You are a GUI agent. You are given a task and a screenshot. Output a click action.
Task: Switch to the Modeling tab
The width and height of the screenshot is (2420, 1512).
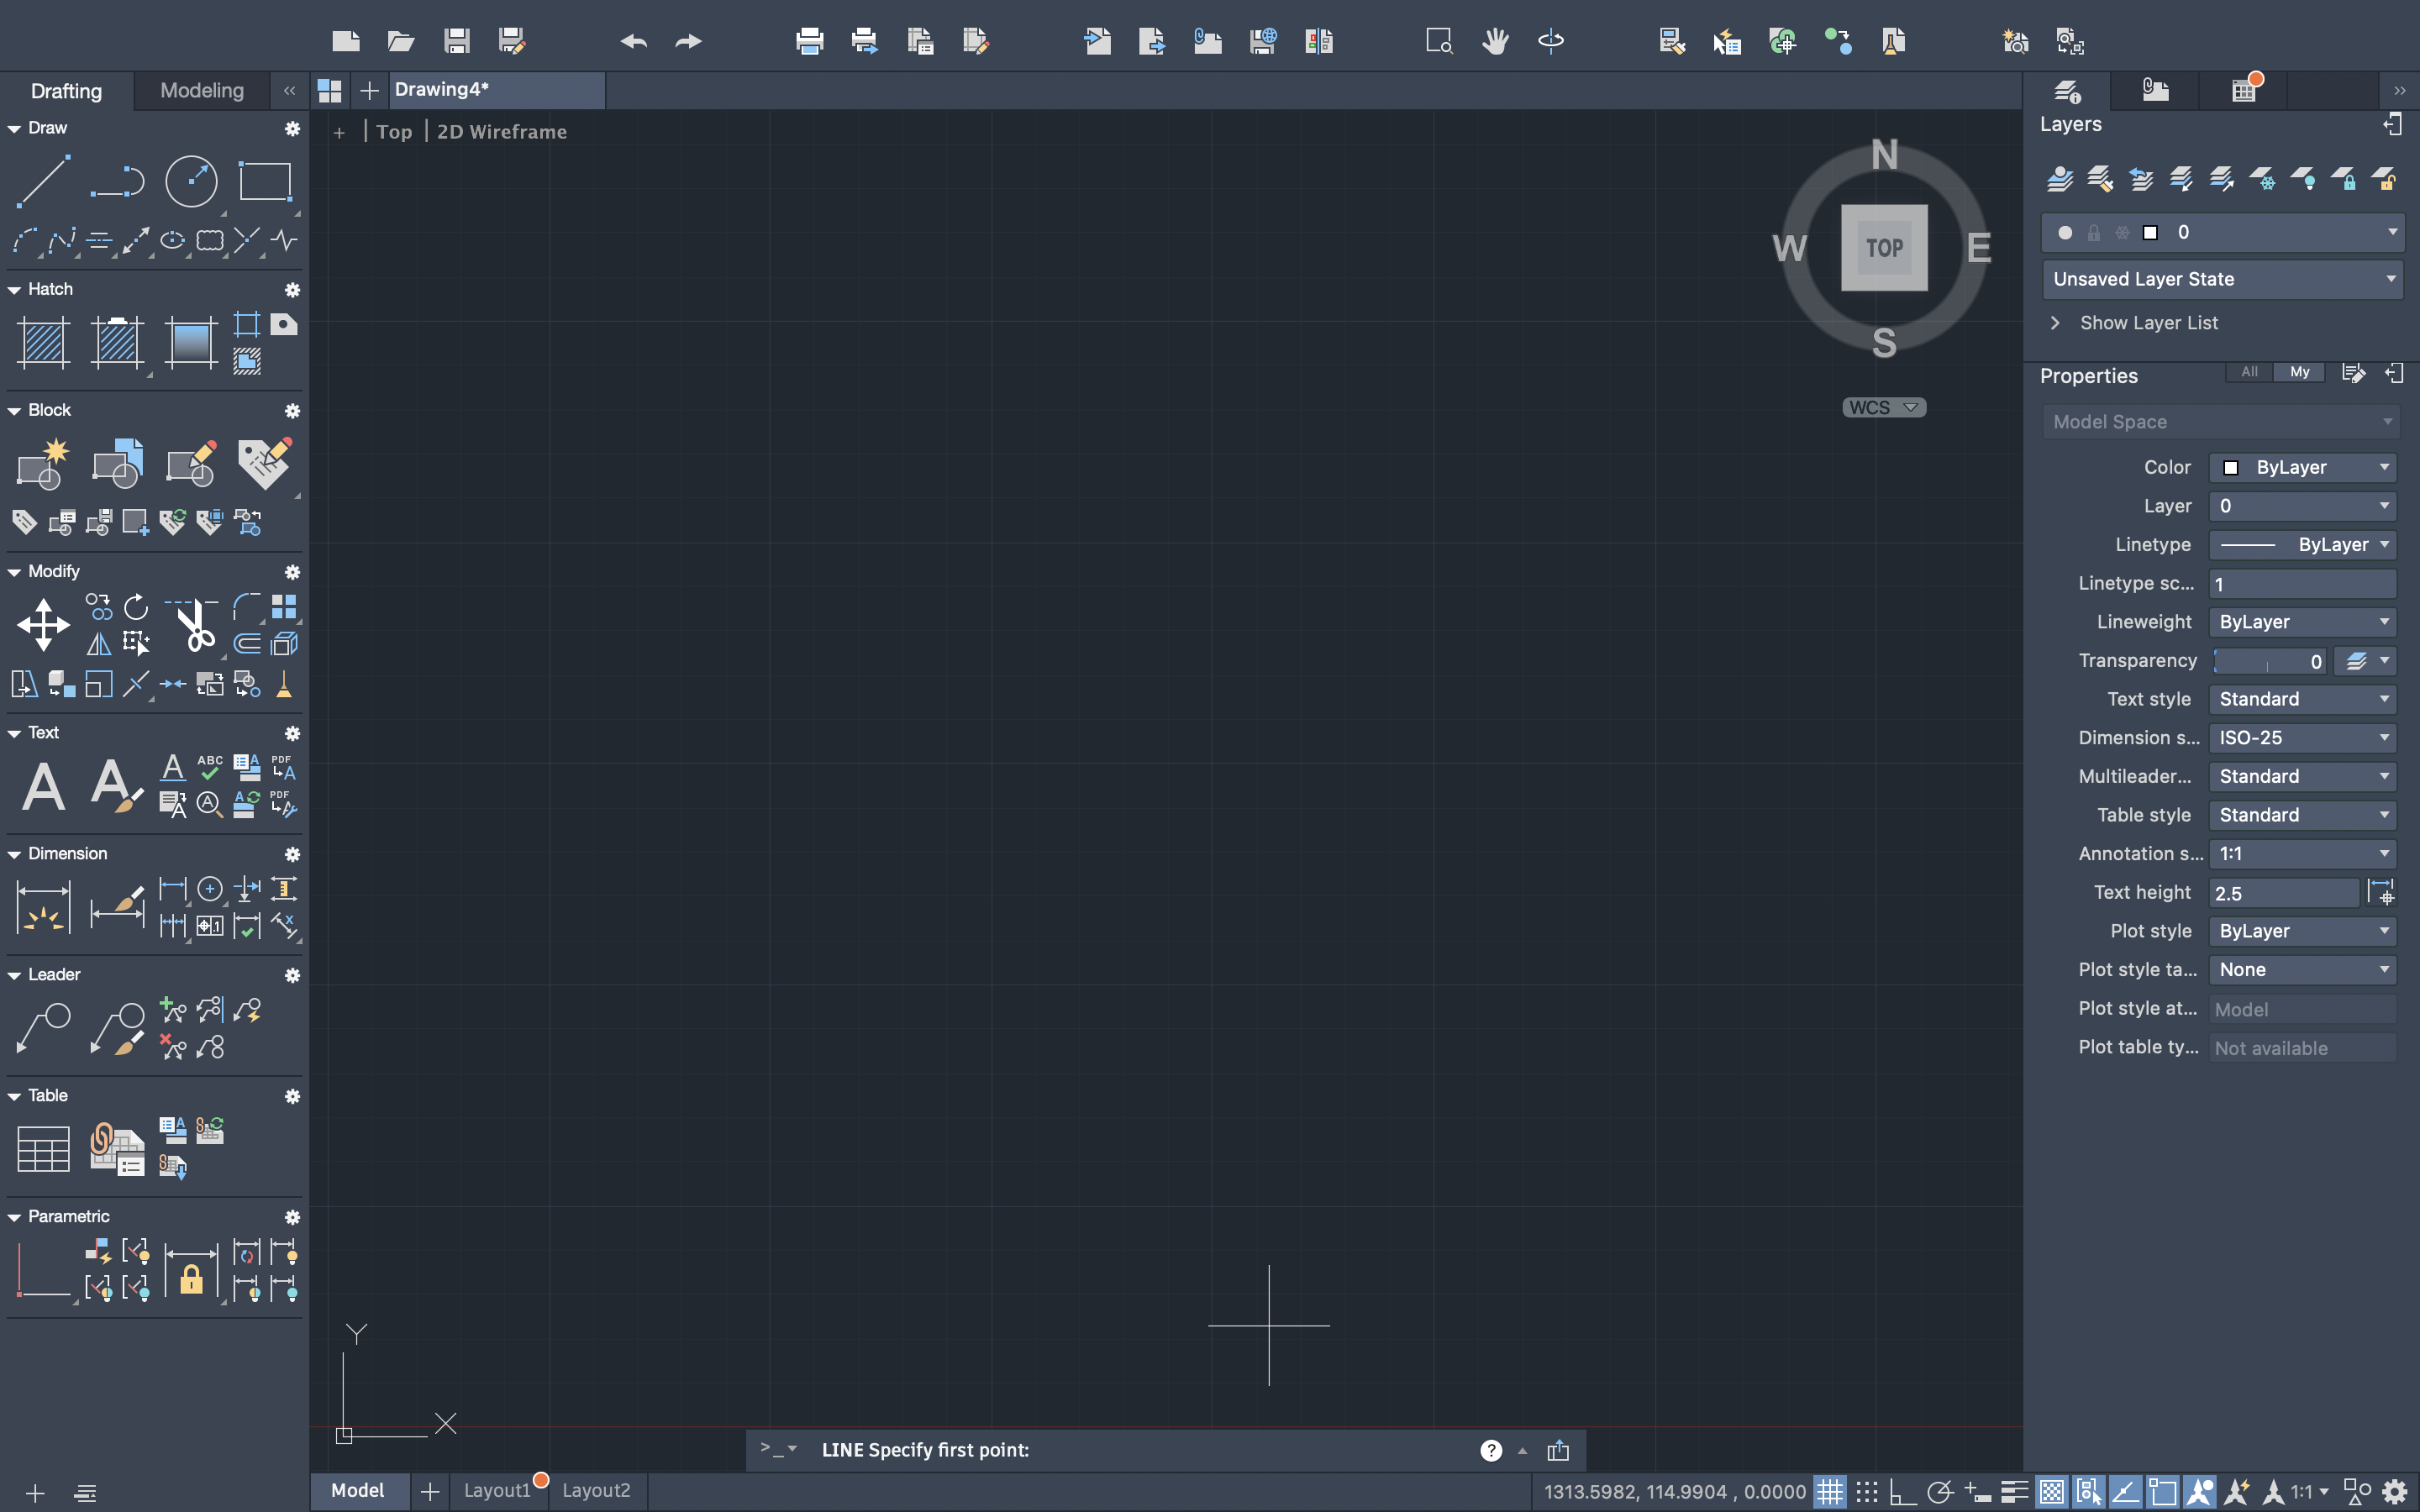200,91
